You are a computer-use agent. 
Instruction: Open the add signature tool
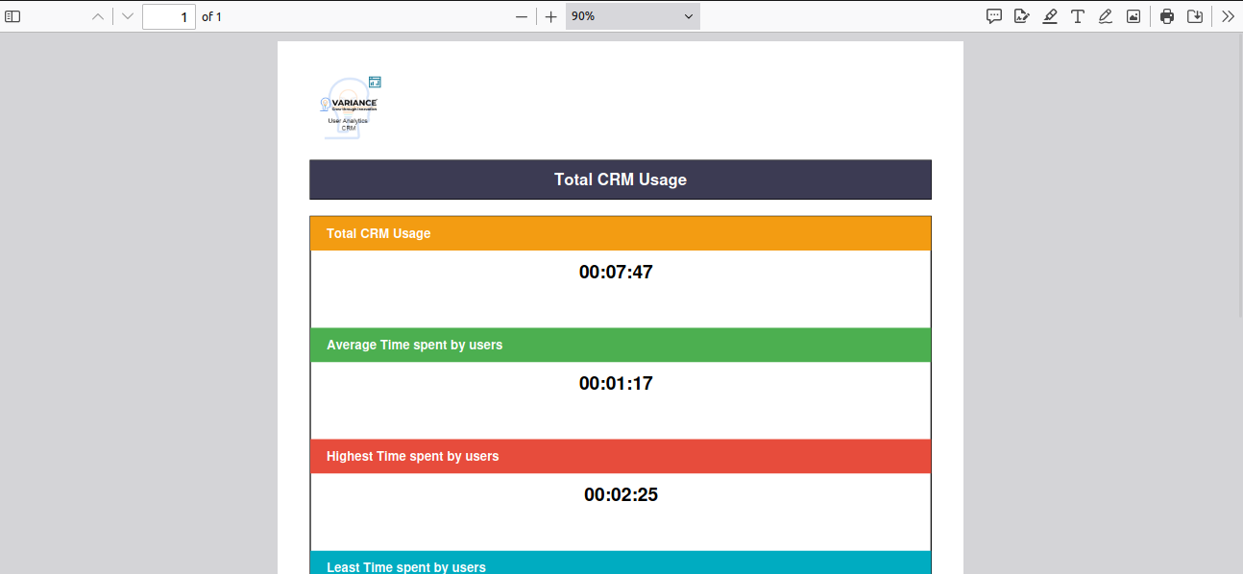[1022, 16]
